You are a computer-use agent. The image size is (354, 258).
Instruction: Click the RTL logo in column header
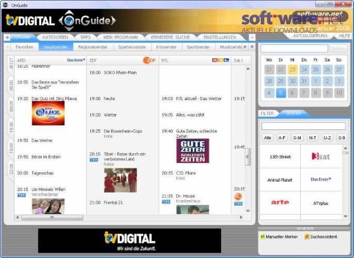[221, 60]
